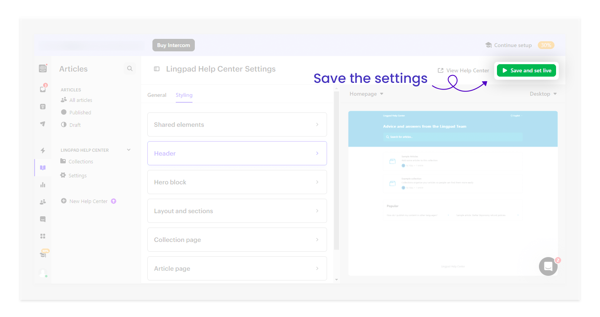The width and height of the screenshot is (600, 317).
Task: Open the Homepage preview dropdown
Action: [366, 94]
